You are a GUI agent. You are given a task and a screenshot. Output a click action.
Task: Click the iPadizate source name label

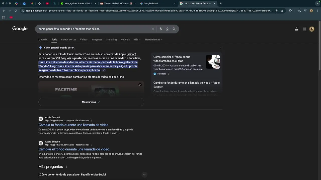(x=162, y=74)
